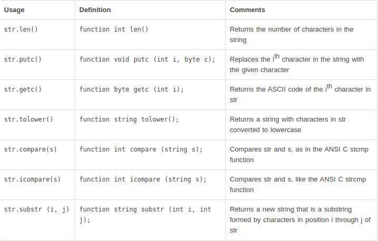Click the str.compare(s) usage cell

pos(31,149)
